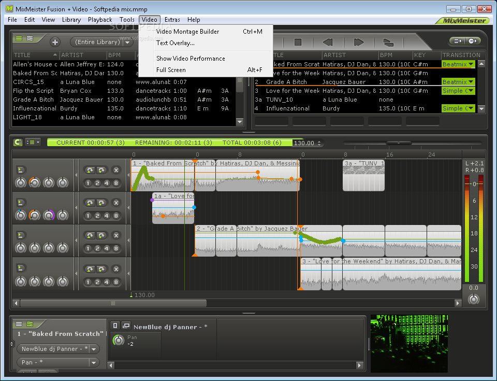Toggle loop length 8 on track 3
Screen dimensions: 497x381
[116, 249]
